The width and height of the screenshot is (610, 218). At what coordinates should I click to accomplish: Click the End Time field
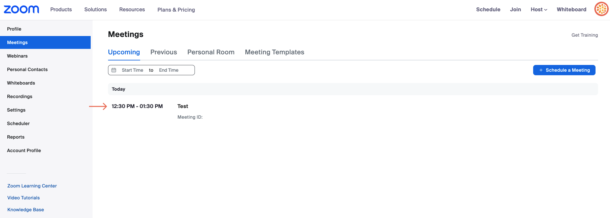point(169,70)
